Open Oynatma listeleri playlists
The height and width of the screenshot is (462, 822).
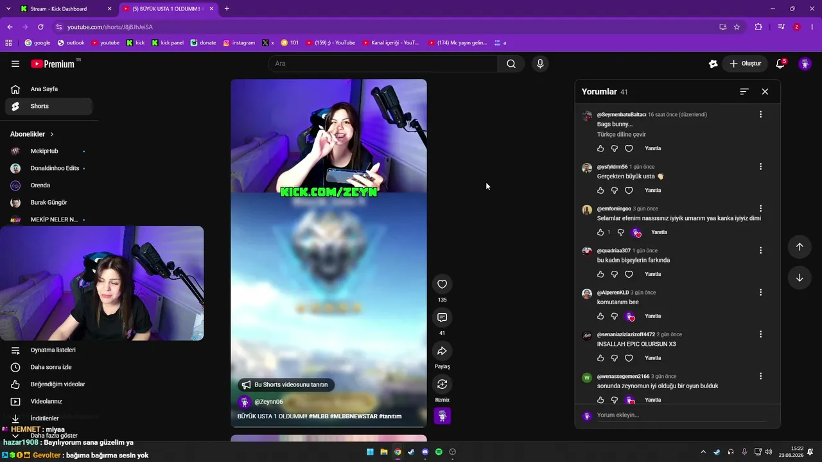pos(49,350)
